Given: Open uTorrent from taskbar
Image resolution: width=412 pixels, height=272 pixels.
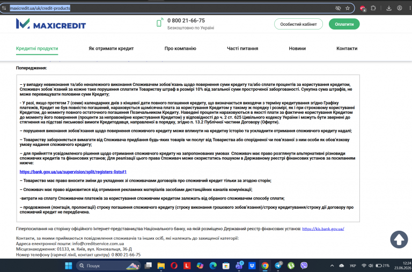Looking at the screenshot, I should pos(291,266).
